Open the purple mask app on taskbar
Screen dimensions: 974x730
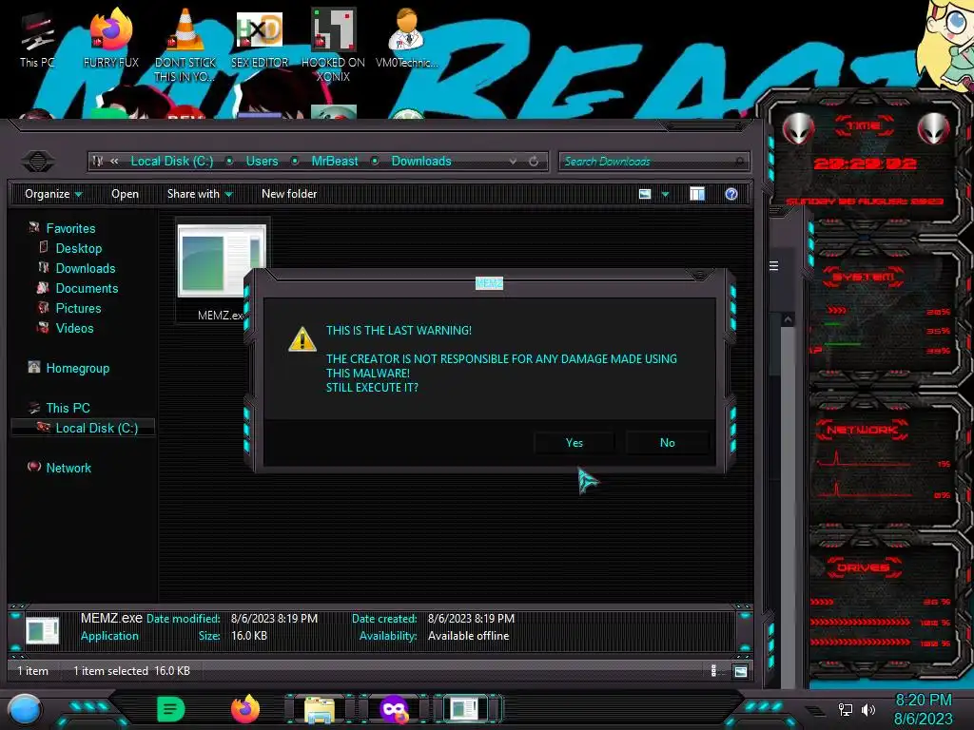pos(394,709)
